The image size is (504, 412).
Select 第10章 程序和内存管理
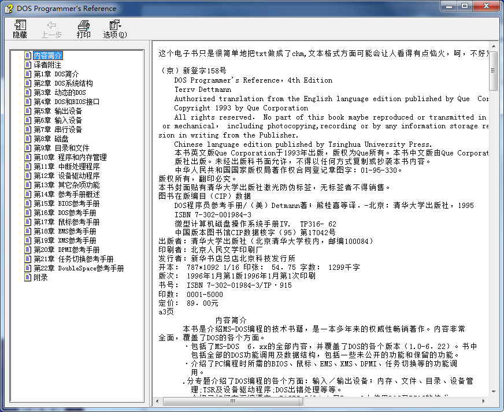(72, 157)
